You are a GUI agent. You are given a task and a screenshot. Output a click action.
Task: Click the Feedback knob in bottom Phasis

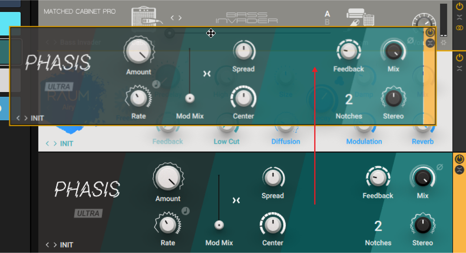[x=378, y=178]
